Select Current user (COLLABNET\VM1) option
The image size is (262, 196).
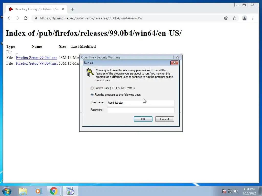click(113, 88)
